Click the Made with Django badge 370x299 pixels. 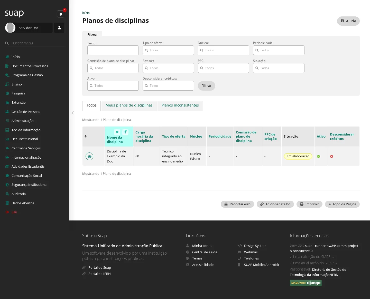[x=306, y=283]
